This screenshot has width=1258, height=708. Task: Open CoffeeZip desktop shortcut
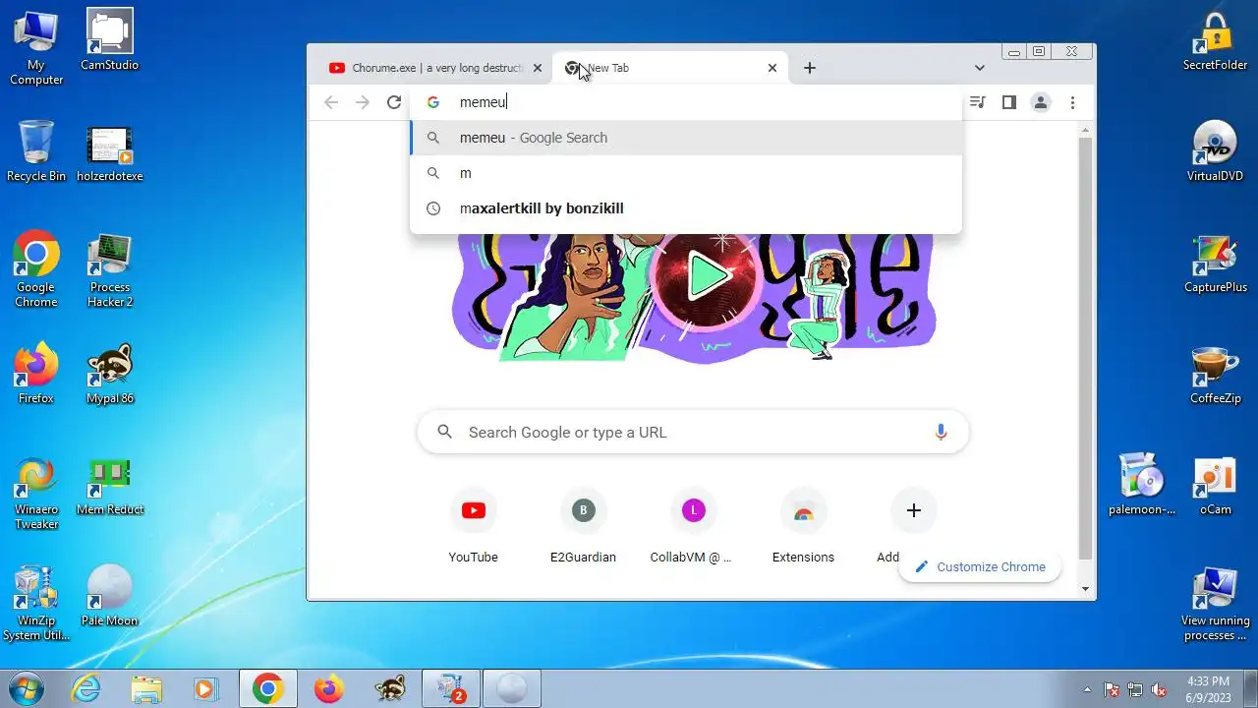click(x=1216, y=375)
